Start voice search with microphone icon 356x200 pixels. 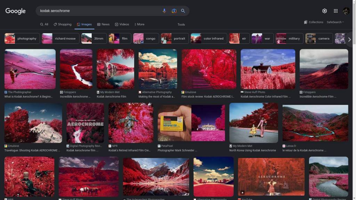click(164, 11)
